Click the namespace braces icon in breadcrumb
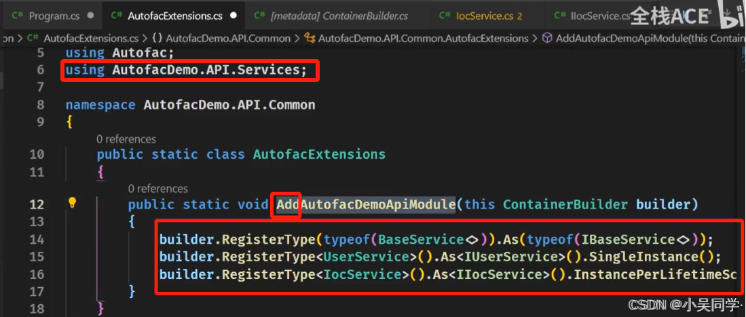The height and width of the screenshot is (317, 746). tap(158, 38)
